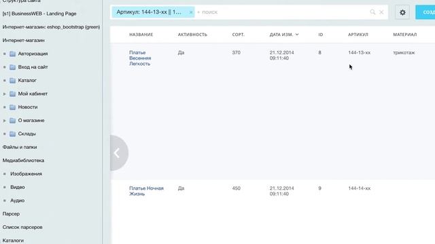
Task: Click the Авторизация folder icon
Action: [12, 54]
